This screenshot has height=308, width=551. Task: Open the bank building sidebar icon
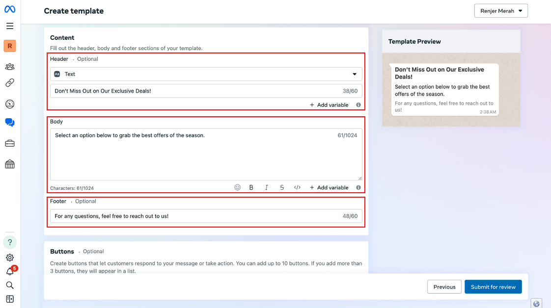10,164
